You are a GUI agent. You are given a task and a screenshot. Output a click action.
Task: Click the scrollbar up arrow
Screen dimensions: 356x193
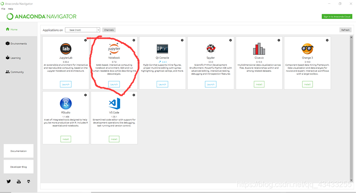click(x=351, y=37)
